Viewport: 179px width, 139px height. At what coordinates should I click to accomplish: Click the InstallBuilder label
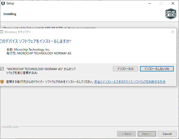10,127
